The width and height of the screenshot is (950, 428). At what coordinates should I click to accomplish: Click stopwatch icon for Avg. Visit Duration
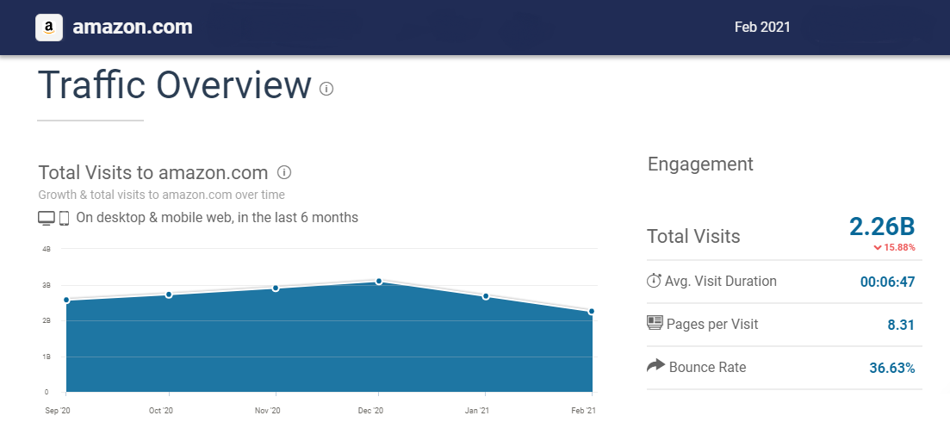654,281
